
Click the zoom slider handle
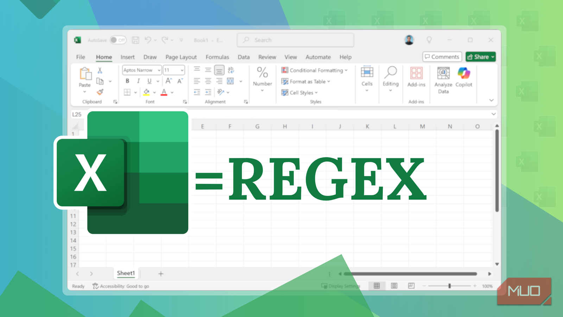pos(449,286)
